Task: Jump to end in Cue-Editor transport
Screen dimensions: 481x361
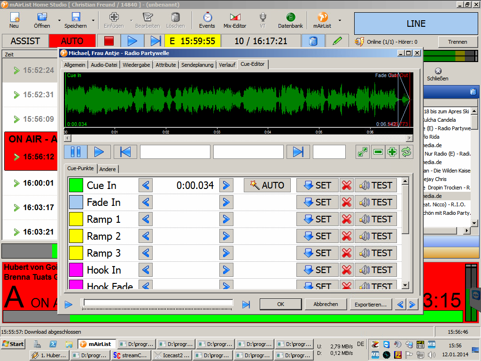Action: pos(298,152)
